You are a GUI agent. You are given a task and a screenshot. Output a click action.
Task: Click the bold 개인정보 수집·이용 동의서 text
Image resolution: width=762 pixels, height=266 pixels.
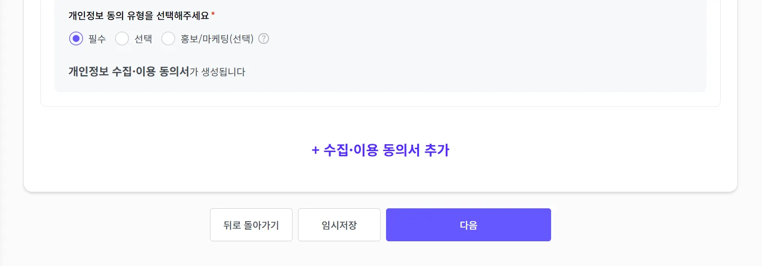click(x=129, y=71)
